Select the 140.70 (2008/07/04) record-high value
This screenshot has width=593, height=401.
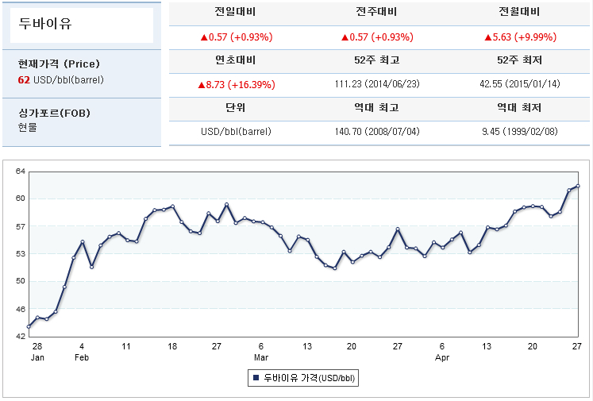pyautogui.click(x=376, y=131)
